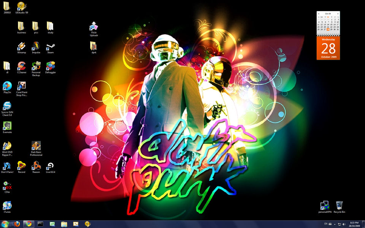Viewport: 365px width, 228px height.
Task: Select the dl folder icon
Action: point(7,68)
